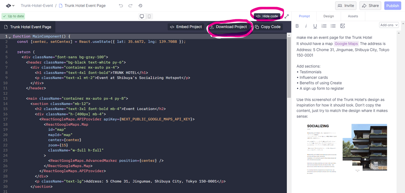Publish the project

[x=393, y=6]
